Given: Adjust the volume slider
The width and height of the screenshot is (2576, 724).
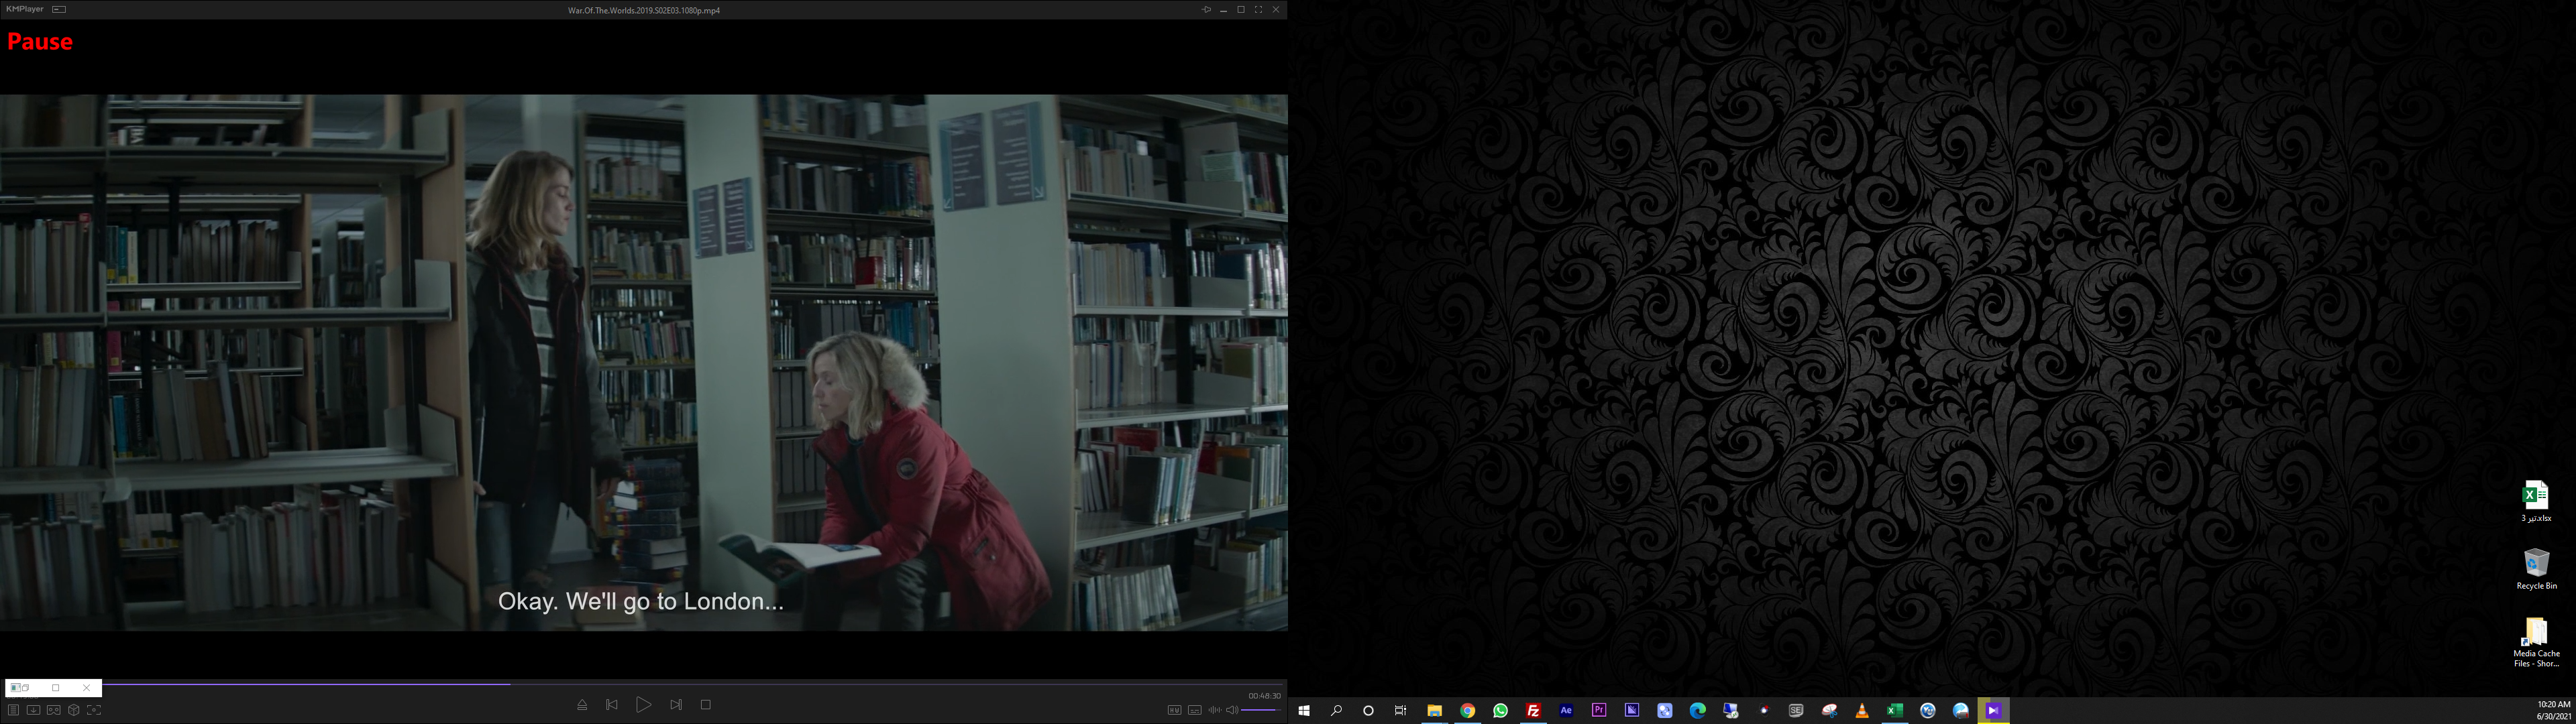Looking at the screenshot, I should 1260,710.
